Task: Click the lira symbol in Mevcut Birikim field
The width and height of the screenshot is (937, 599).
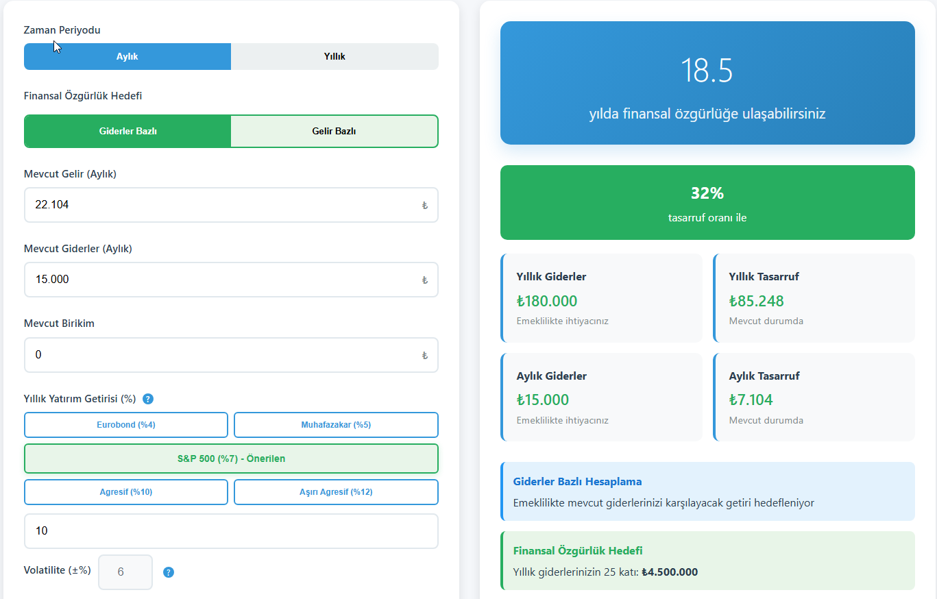Action: [424, 355]
